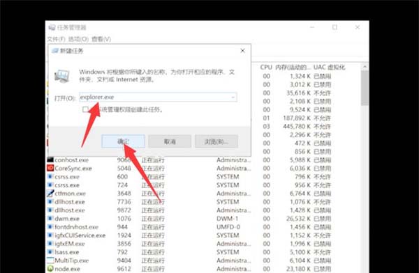419x273 pixels.
Task: Click the igfxEM.exe process icon
Action: [50, 244]
